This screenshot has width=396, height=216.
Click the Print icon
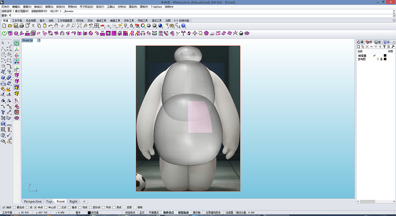coord(21,26)
